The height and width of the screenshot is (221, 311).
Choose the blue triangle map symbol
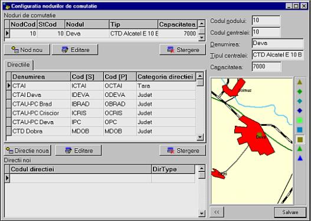(300, 158)
